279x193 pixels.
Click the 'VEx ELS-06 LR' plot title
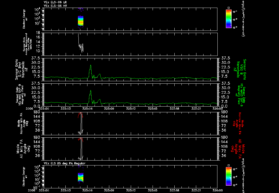(x=55, y=2)
